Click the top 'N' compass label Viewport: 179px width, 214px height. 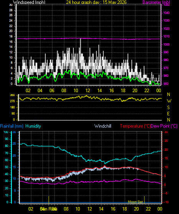pyautogui.click(x=169, y=94)
